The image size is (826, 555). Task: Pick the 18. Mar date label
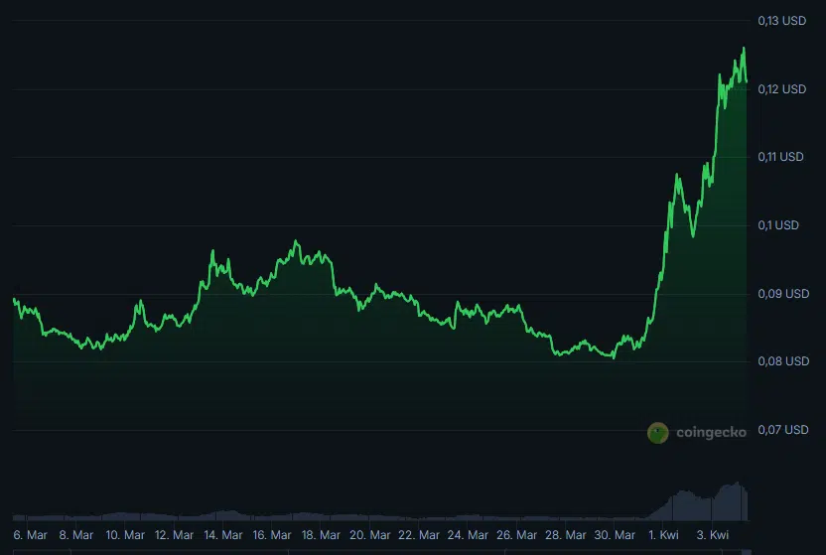click(322, 535)
